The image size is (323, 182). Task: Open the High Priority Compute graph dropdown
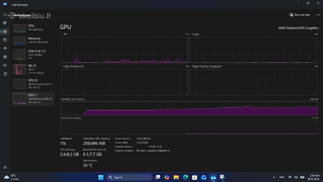point(205,66)
